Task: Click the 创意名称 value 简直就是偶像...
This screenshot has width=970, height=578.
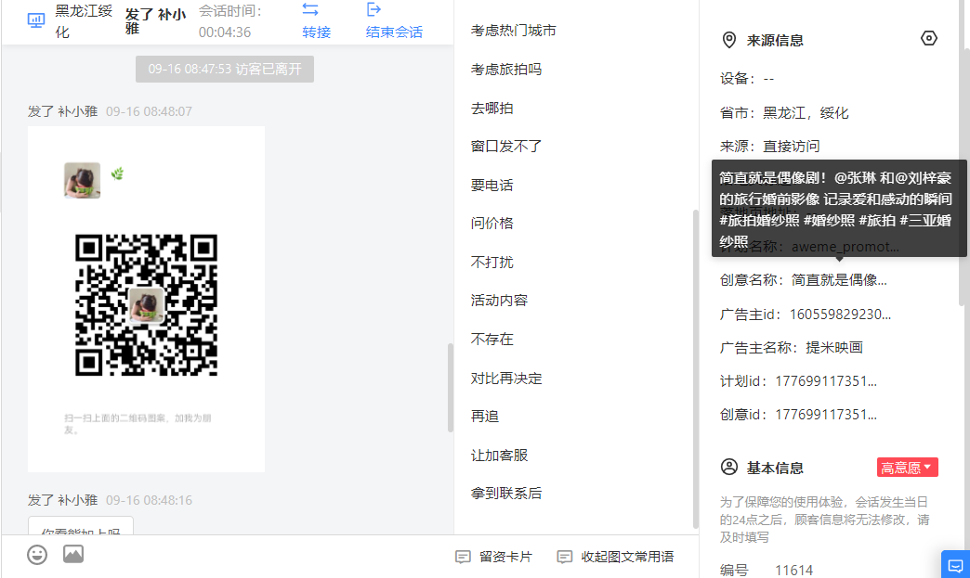Action: (x=839, y=280)
